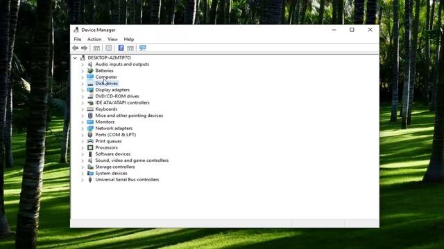This screenshot has width=444, height=249.
Task: Click the Universal Serial Bus controllers icon
Action: point(90,180)
